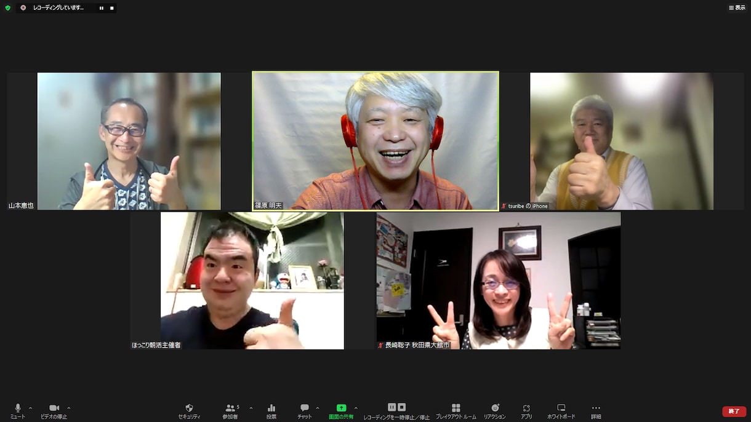
Task: Open the アプリ apps panel
Action: pyautogui.click(x=526, y=411)
